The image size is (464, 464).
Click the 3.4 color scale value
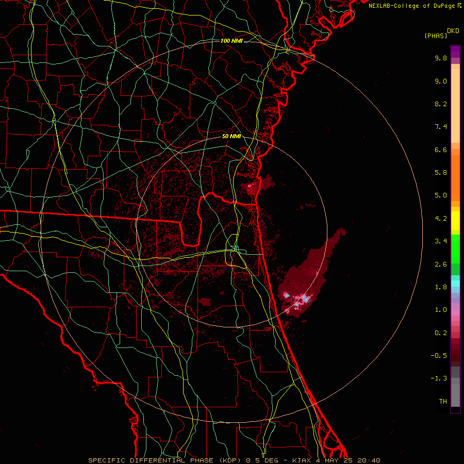coord(441,241)
